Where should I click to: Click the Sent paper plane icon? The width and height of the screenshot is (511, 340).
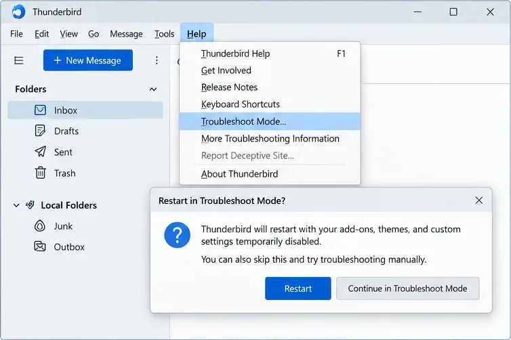[x=40, y=152]
